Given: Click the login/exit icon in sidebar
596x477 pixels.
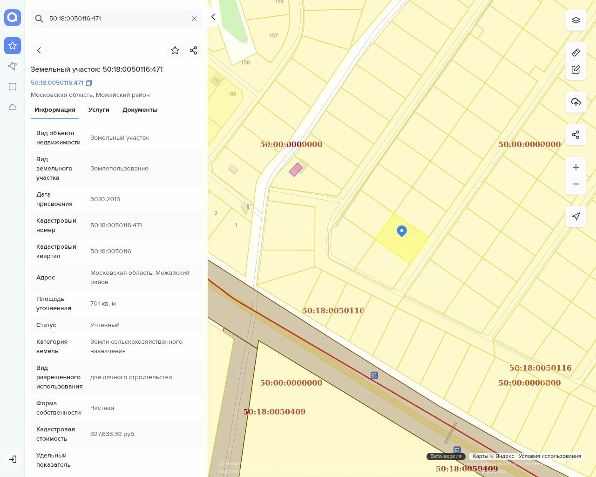Looking at the screenshot, I should pyautogui.click(x=13, y=459).
